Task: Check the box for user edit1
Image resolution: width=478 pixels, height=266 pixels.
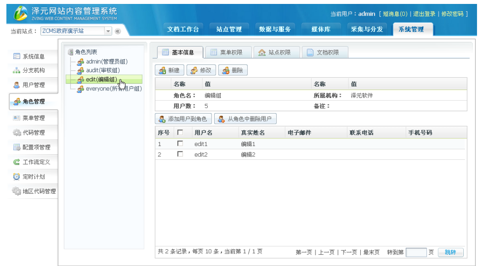Action: click(180, 144)
